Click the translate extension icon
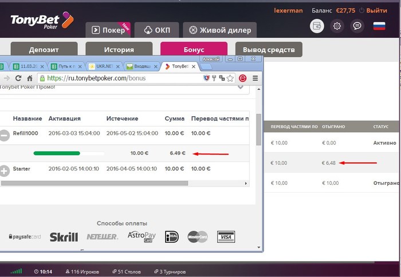Viewport: 401px width, 277px height. pyautogui.click(x=222, y=78)
